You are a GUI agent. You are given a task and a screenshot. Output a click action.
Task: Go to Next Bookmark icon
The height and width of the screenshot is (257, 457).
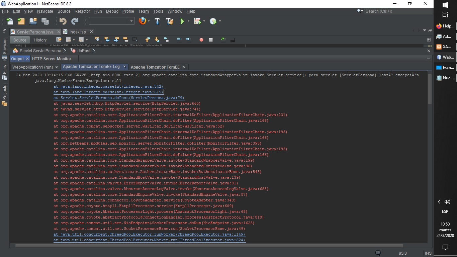[157, 39]
